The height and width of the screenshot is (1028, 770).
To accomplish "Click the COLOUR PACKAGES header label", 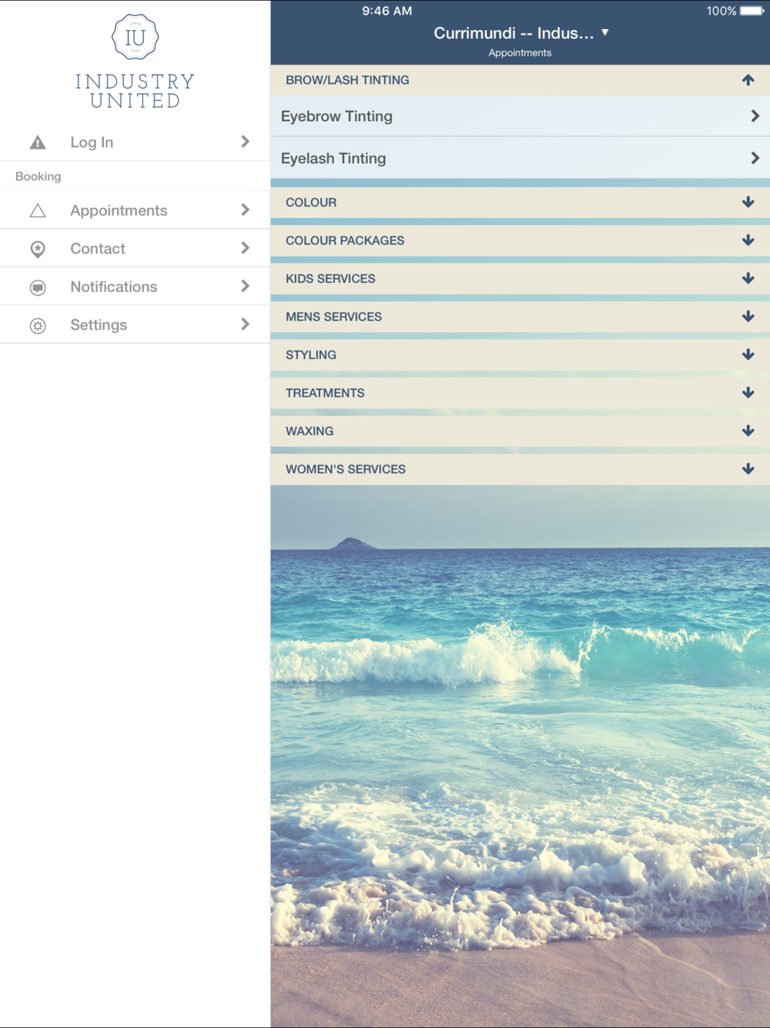I will click(x=345, y=240).
